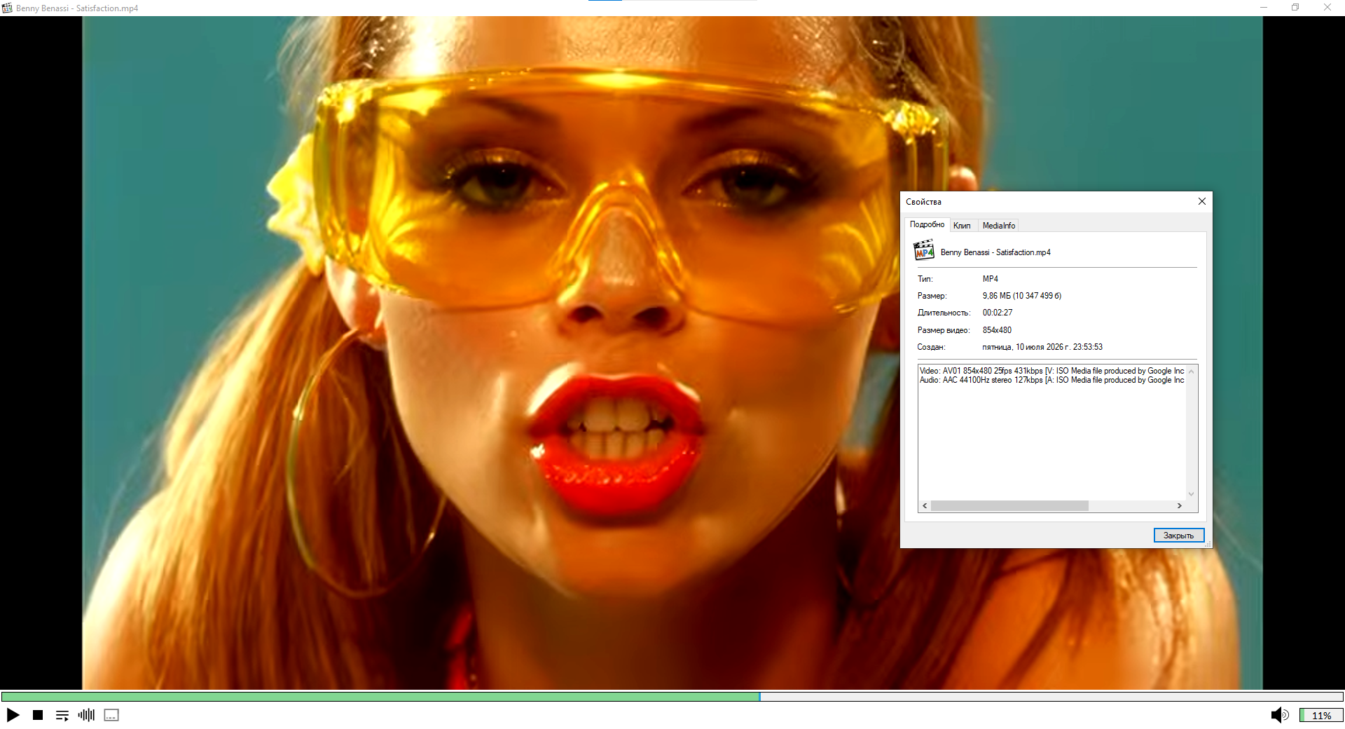Start playback with the Play button
Image resolution: width=1345 pixels, height=729 pixels.
(x=13, y=715)
